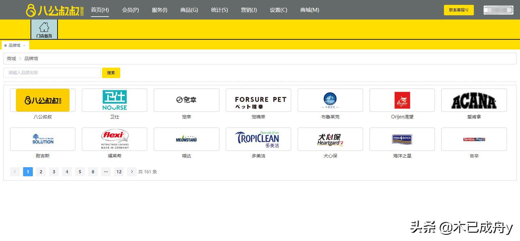Open the 八公叔叔 brand logo card
The image size is (520, 241).
(43, 100)
